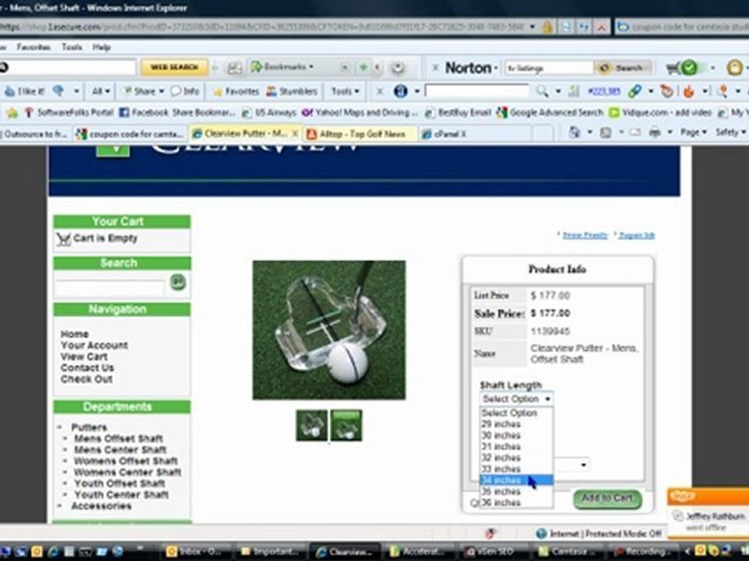749x561 pixels.
Task: Go to Home in Navigation
Action: coord(75,334)
